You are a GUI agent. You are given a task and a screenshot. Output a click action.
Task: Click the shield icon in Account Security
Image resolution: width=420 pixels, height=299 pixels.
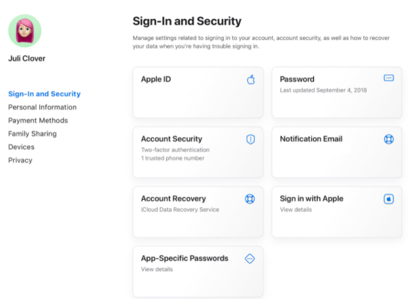tap(250, 139)
